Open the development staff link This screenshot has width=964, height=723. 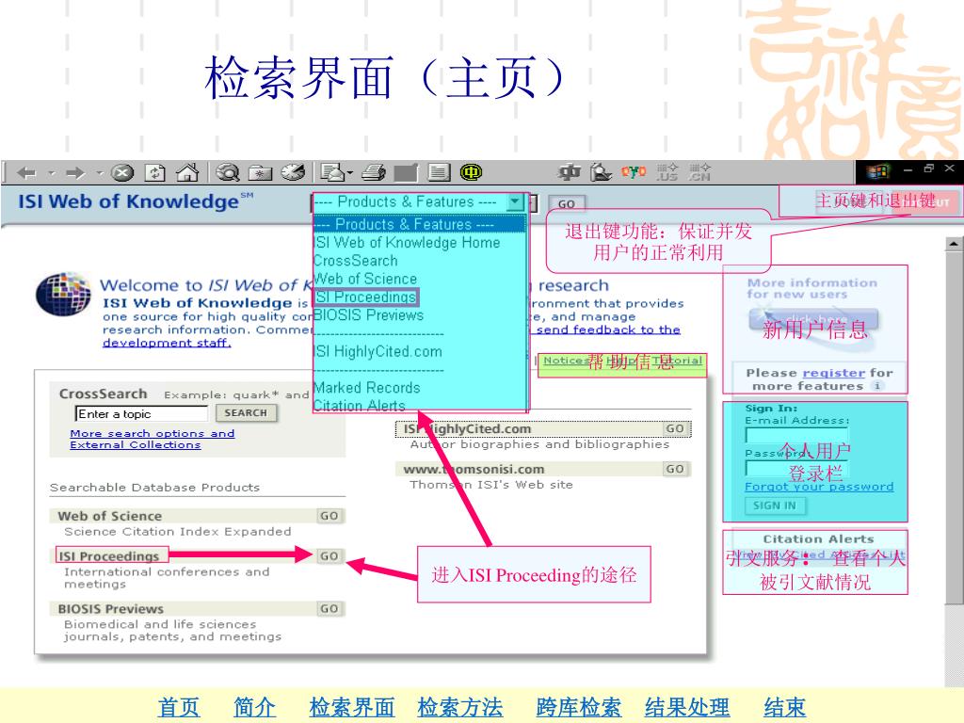pos(167,343)
